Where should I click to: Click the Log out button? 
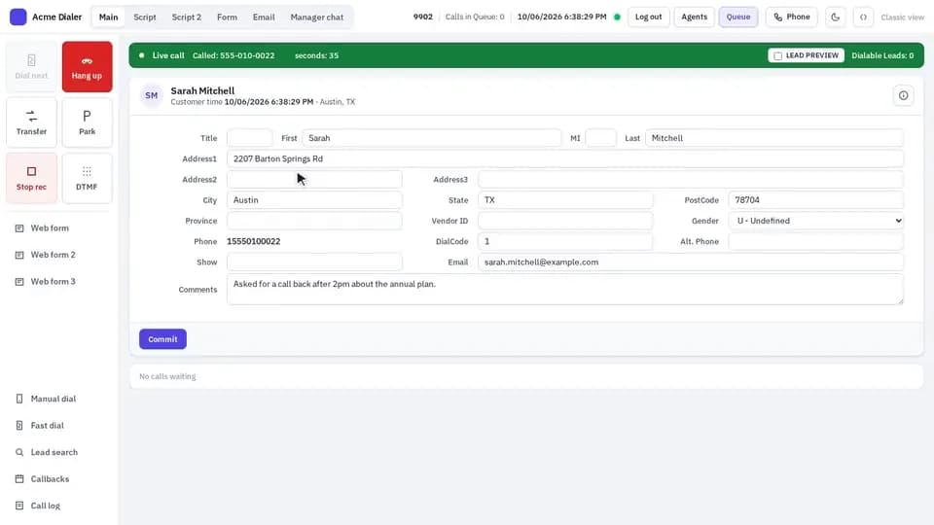click(x=648, y=17)
